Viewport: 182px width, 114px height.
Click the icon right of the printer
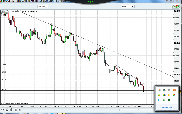coord(11,110)
